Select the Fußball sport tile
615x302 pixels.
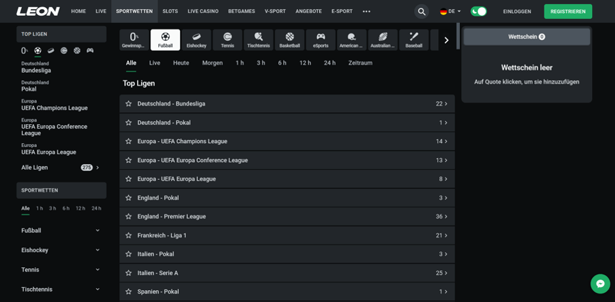(166, 40)
